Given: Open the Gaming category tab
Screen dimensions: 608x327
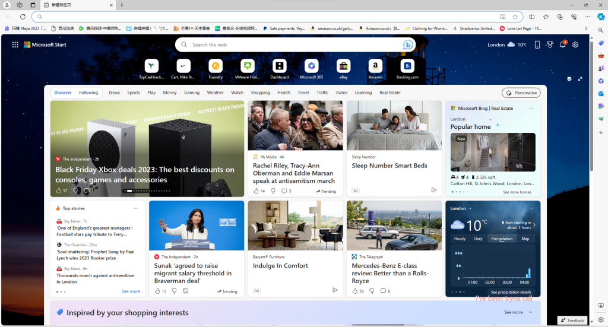Looking at the screenshot, I should pyautogui.click(x=192, y=93).
